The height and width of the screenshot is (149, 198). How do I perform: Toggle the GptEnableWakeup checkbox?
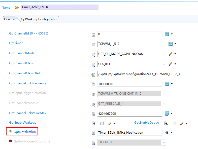(x=102, y=124)
